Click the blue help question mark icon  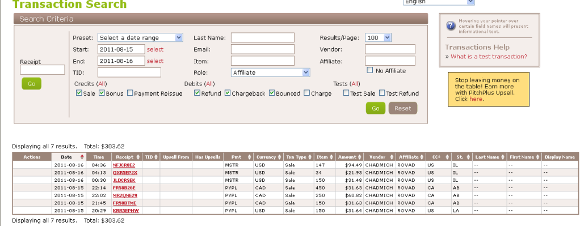(x=451, y=25)
